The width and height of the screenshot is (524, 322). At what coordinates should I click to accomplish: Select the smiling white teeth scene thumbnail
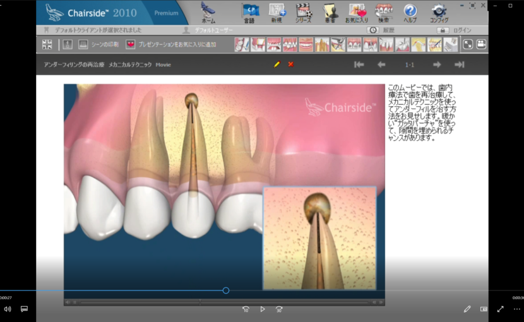[x=306, y=44]
